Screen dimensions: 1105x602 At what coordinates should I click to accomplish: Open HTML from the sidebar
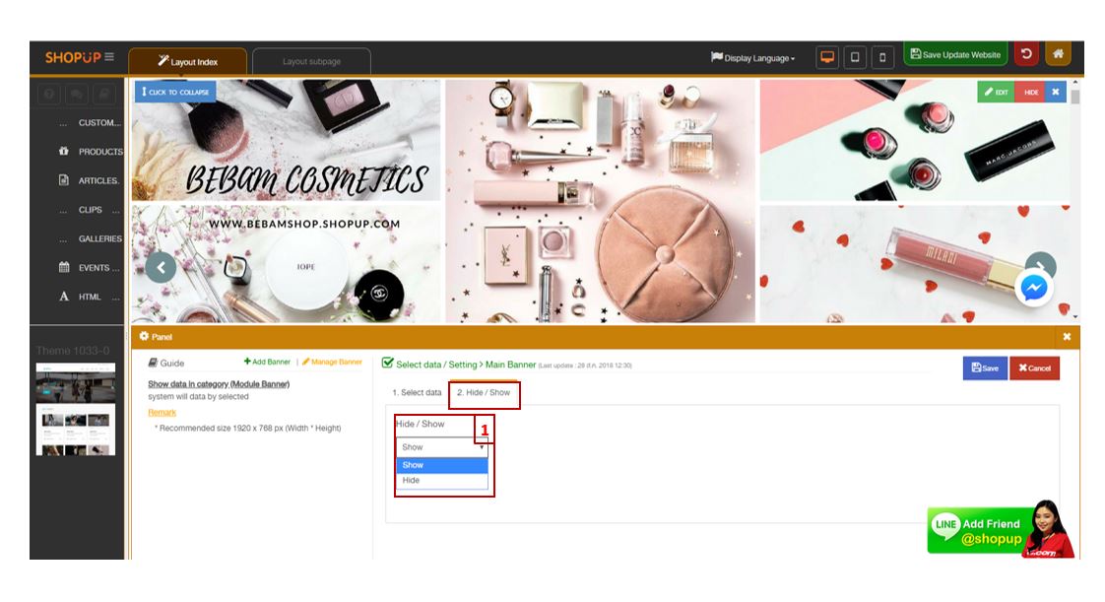[90, 297]
